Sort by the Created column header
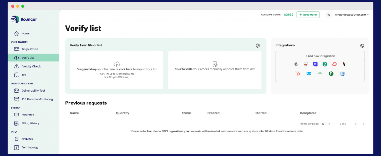 (x=214, y=113)
